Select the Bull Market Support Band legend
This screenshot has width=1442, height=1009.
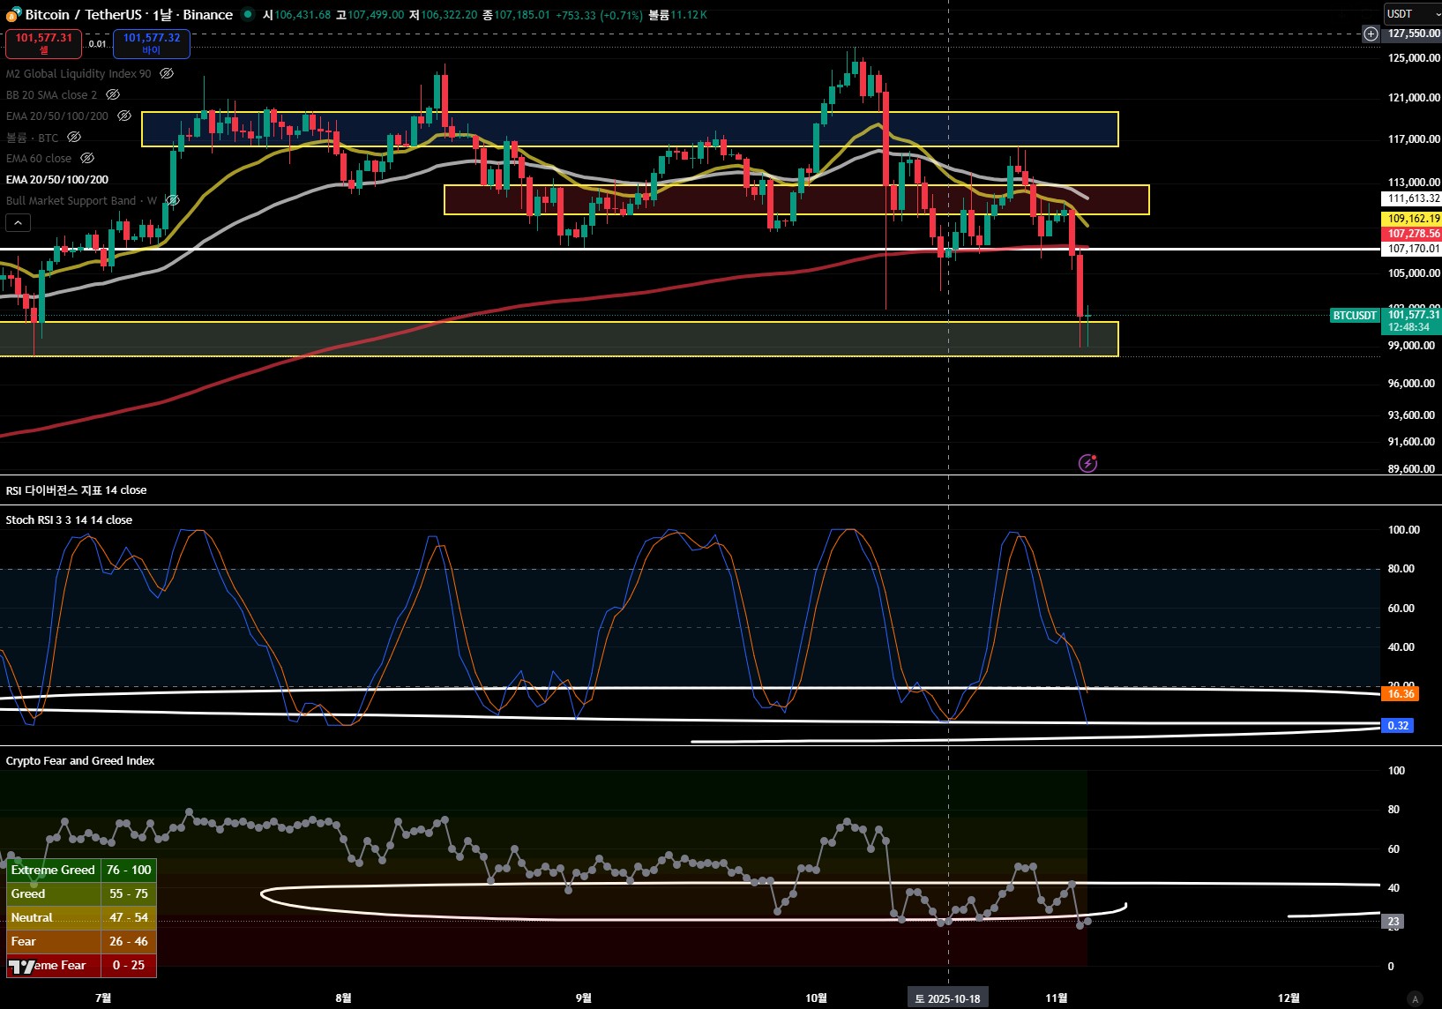[x=81, y=201]
